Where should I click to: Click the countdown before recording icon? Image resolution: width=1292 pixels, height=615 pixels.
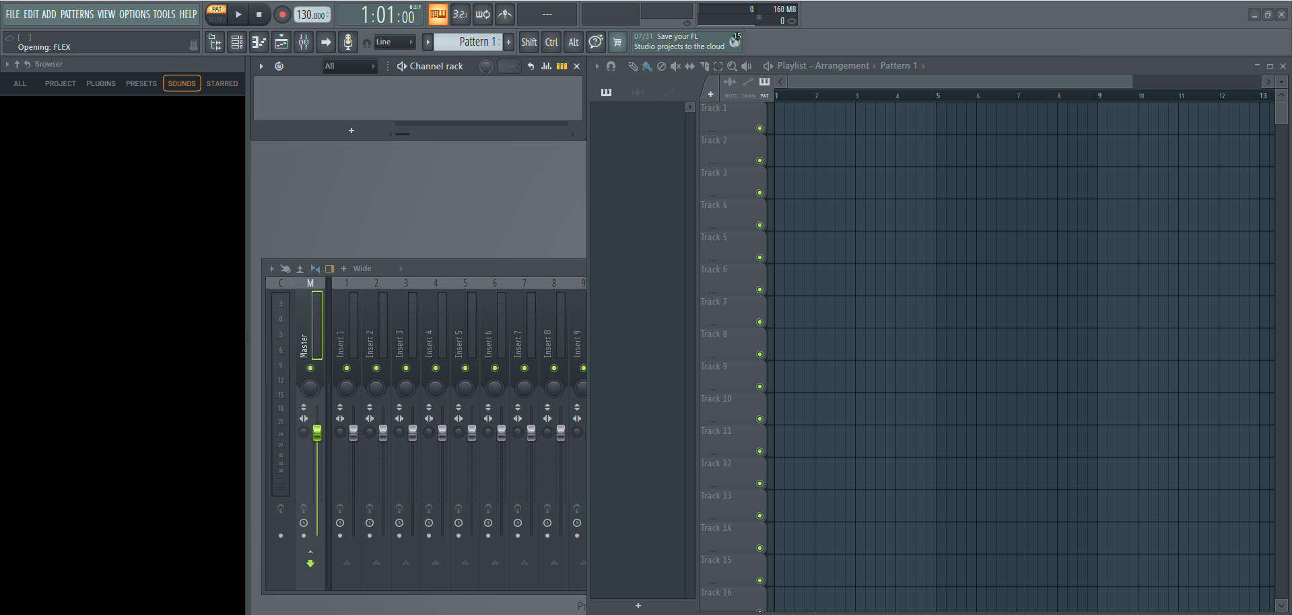click(461, 14)
